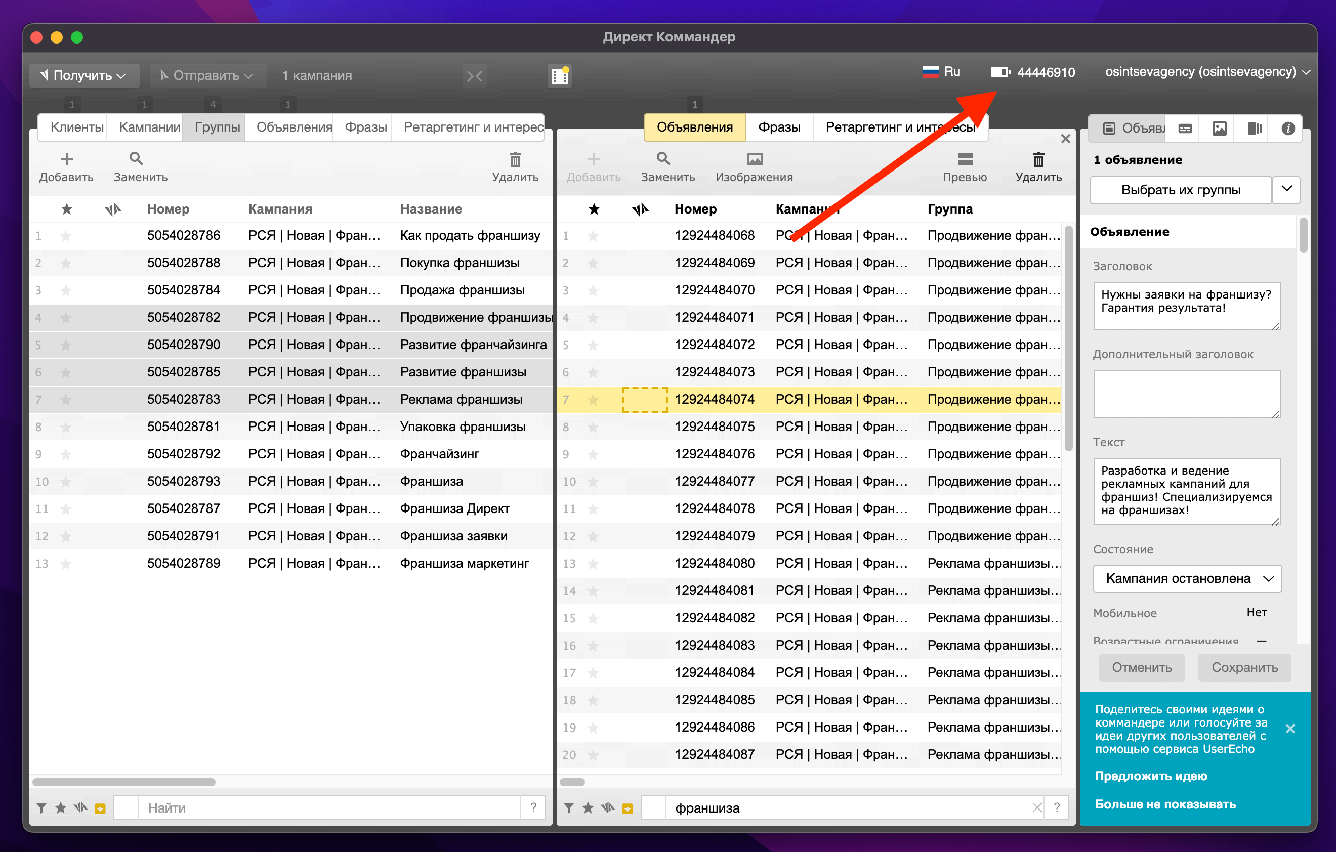Screen dimensions: 1336x852
Task: Click Выбрать их группы button
Action: point(1181,190)
